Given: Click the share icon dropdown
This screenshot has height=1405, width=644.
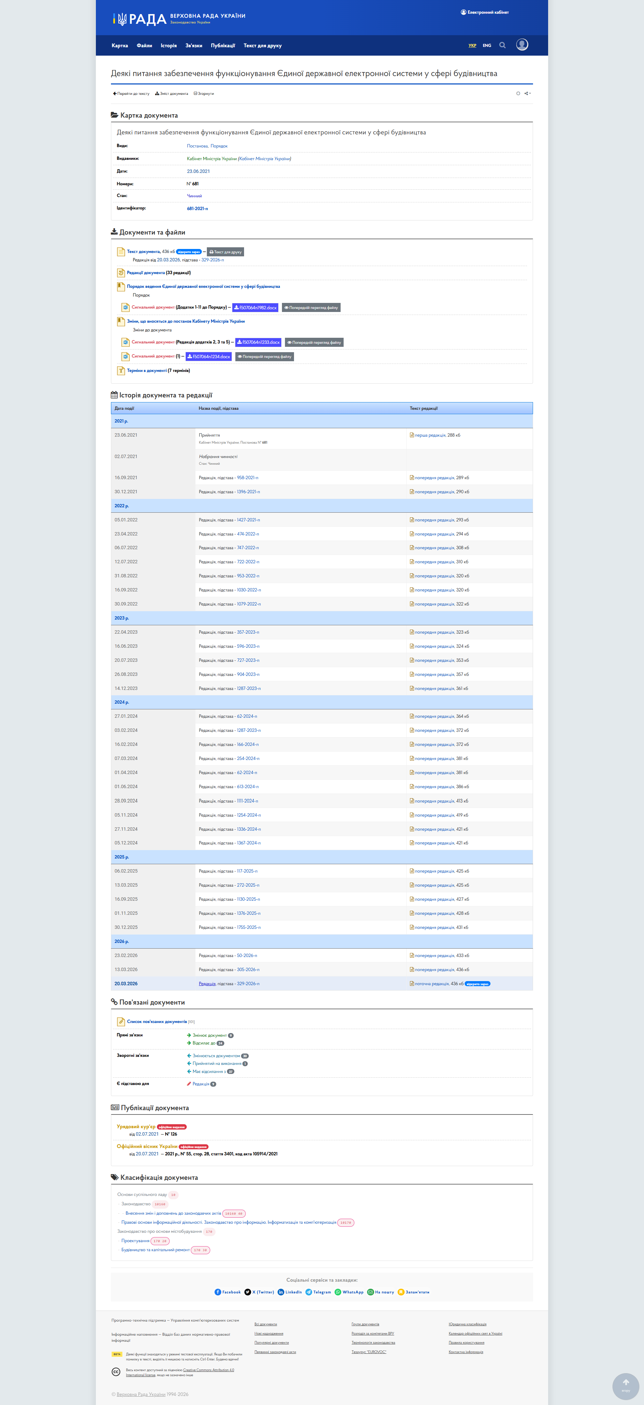Looking at the screenshot, I should 527,93.
